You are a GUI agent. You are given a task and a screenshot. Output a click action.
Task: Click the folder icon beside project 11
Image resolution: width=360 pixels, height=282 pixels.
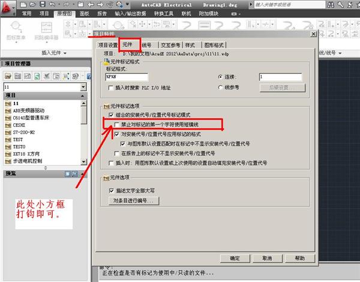[x=8, y=104]
